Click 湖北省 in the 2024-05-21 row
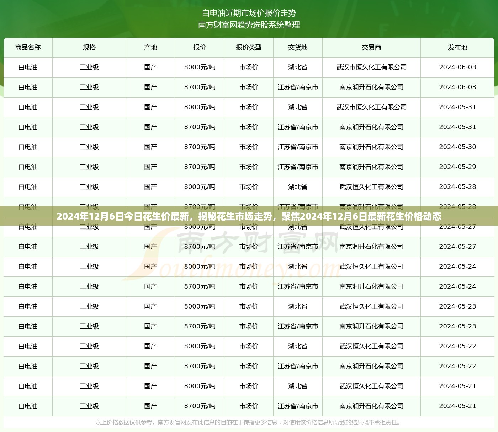The height and width of the screenshot is (432, 498). point(298,386)
